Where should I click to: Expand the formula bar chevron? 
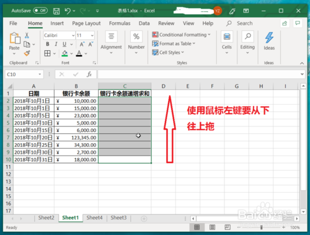click(302, 74)
